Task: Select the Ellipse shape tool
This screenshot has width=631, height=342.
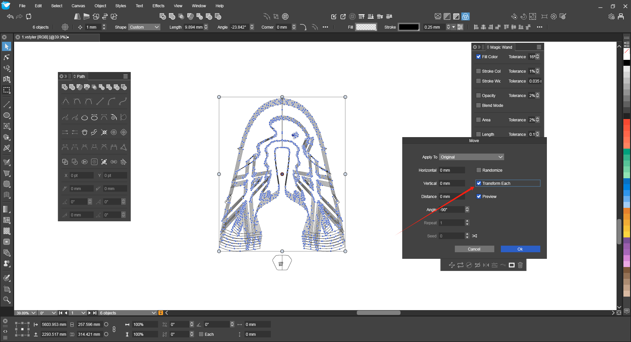Action: (x=7, y=115)
